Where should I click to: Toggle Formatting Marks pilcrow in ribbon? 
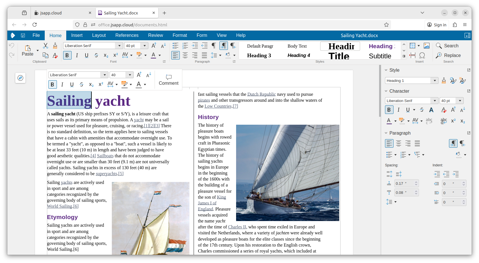[x=214, y=46]
